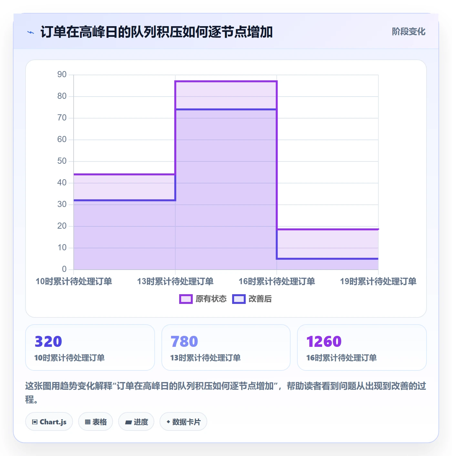This screenshot has width=452, height=456.
Task: Click the chart title 订单在高峰日的队列积压如何逐节点增加
Action: tap(157, 32)
